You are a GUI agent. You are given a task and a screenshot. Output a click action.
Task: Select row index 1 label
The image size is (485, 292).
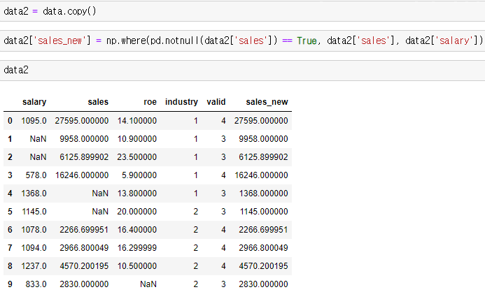(10, 139)
